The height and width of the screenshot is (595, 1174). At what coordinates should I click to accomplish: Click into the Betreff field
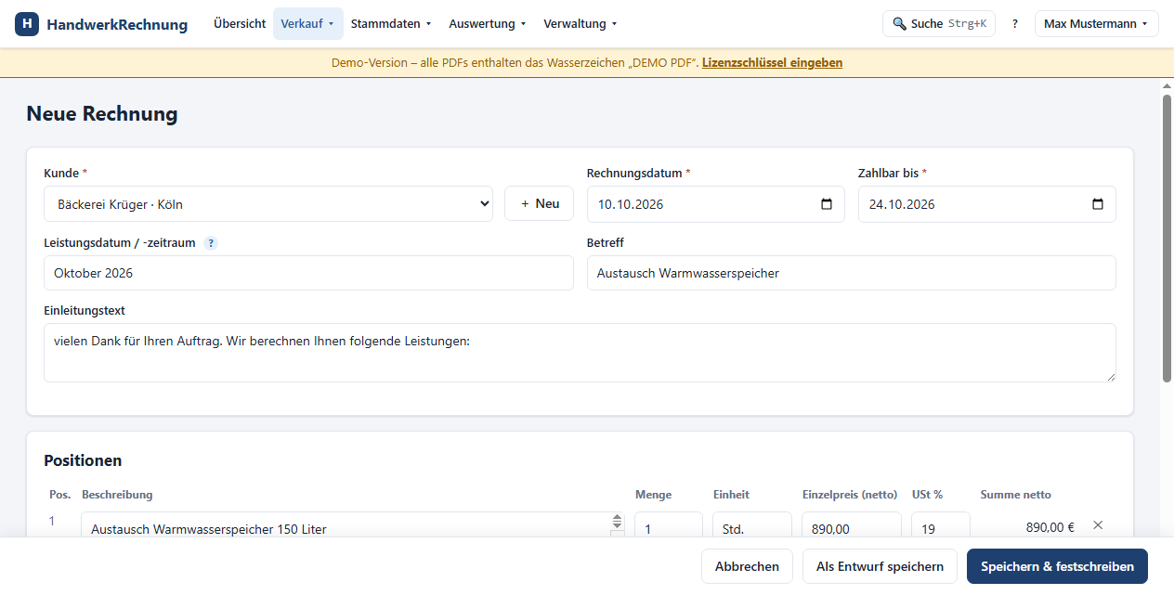(x=852, y=273)
